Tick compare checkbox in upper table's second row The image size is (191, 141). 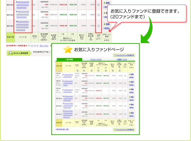(x=99, y=15)
